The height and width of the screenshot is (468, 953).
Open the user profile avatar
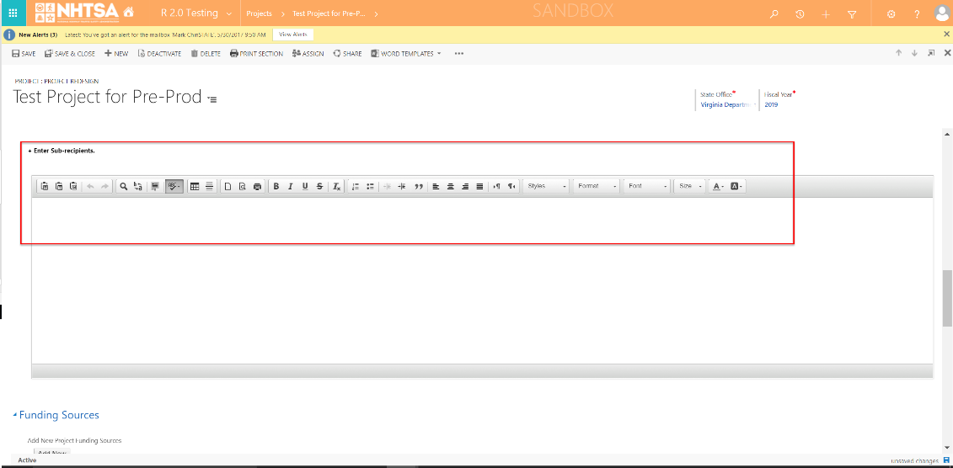[943, 13]
